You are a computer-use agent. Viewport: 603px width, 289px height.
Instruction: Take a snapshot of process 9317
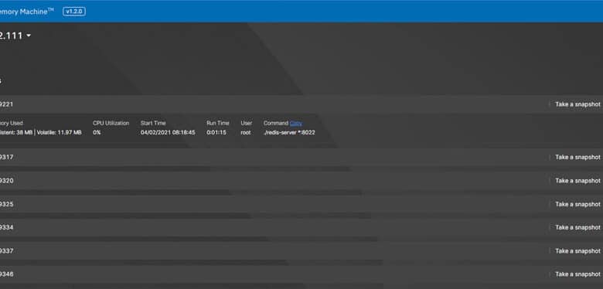577,157
